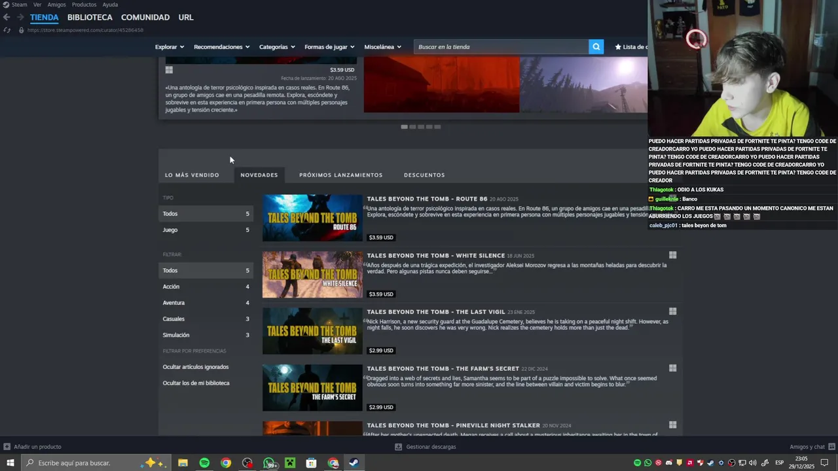The image size is (838, 471).
Task: Click Windows platform icon on White Silence row
Action: (x=672, y=255)
